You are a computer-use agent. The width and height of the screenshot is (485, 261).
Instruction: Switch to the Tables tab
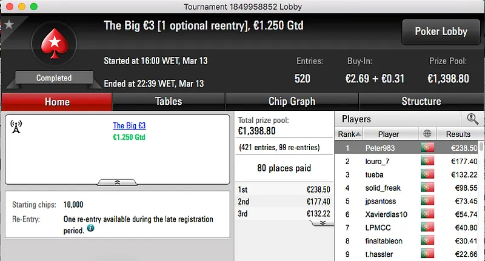coord(169,101)
